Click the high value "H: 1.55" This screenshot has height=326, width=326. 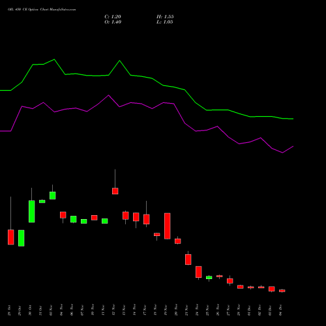(165, 17)
